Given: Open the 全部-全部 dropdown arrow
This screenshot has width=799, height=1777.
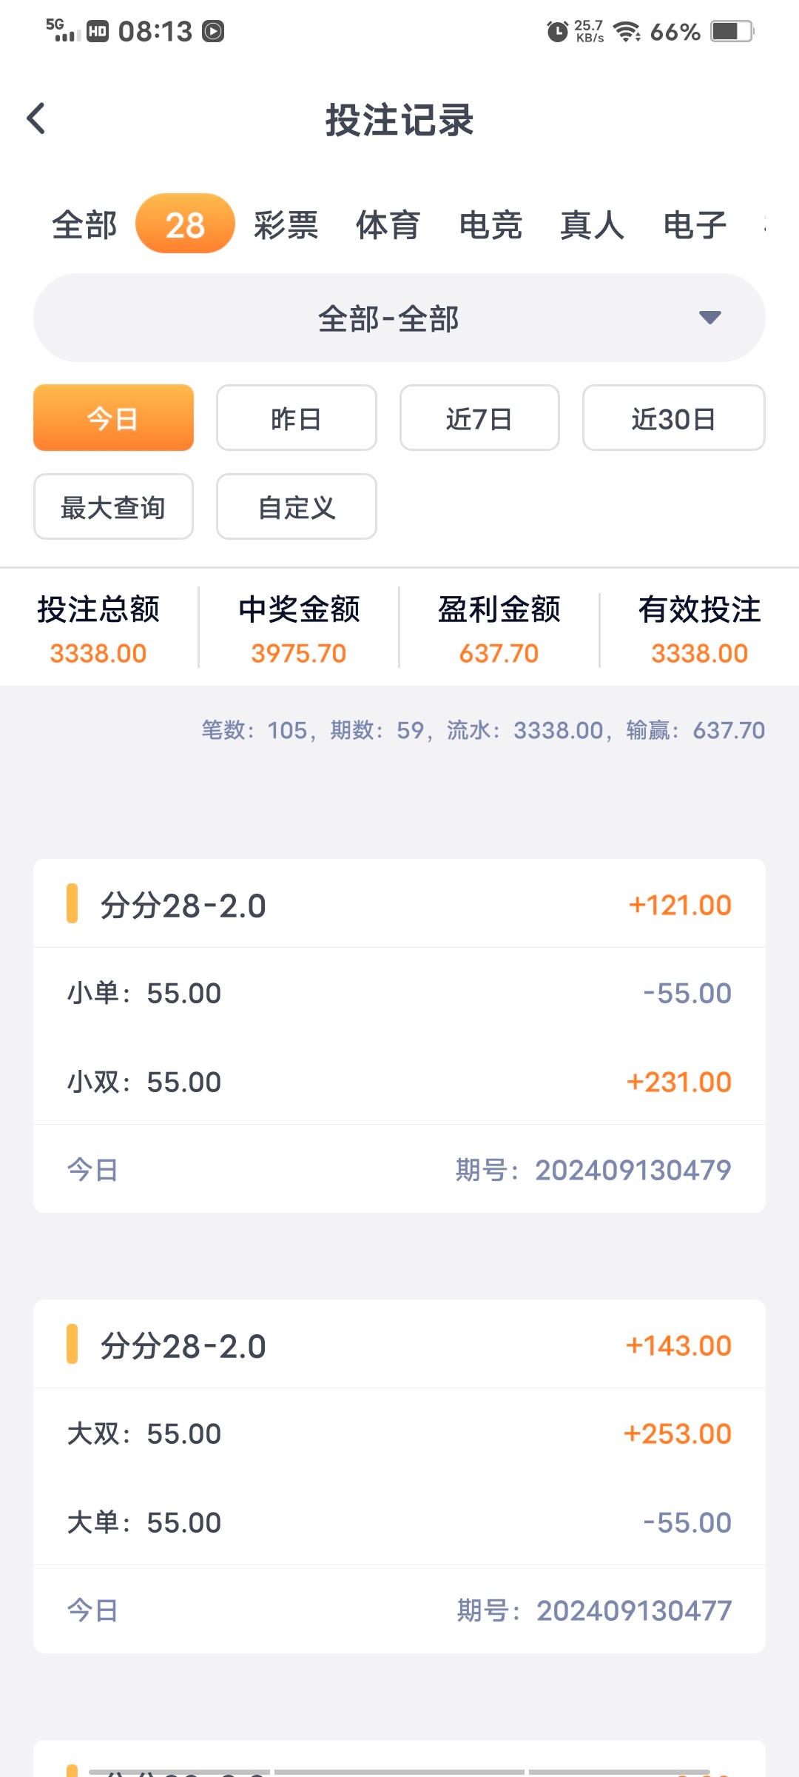Looking at the screenshot, I should (x=709, y=318).
